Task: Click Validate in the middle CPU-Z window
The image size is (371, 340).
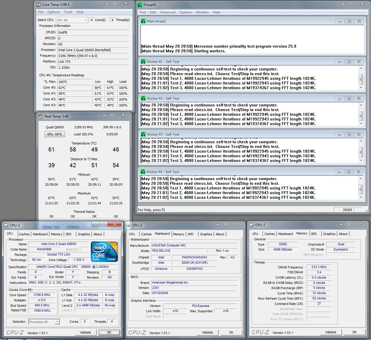Action: pos(207,332)
